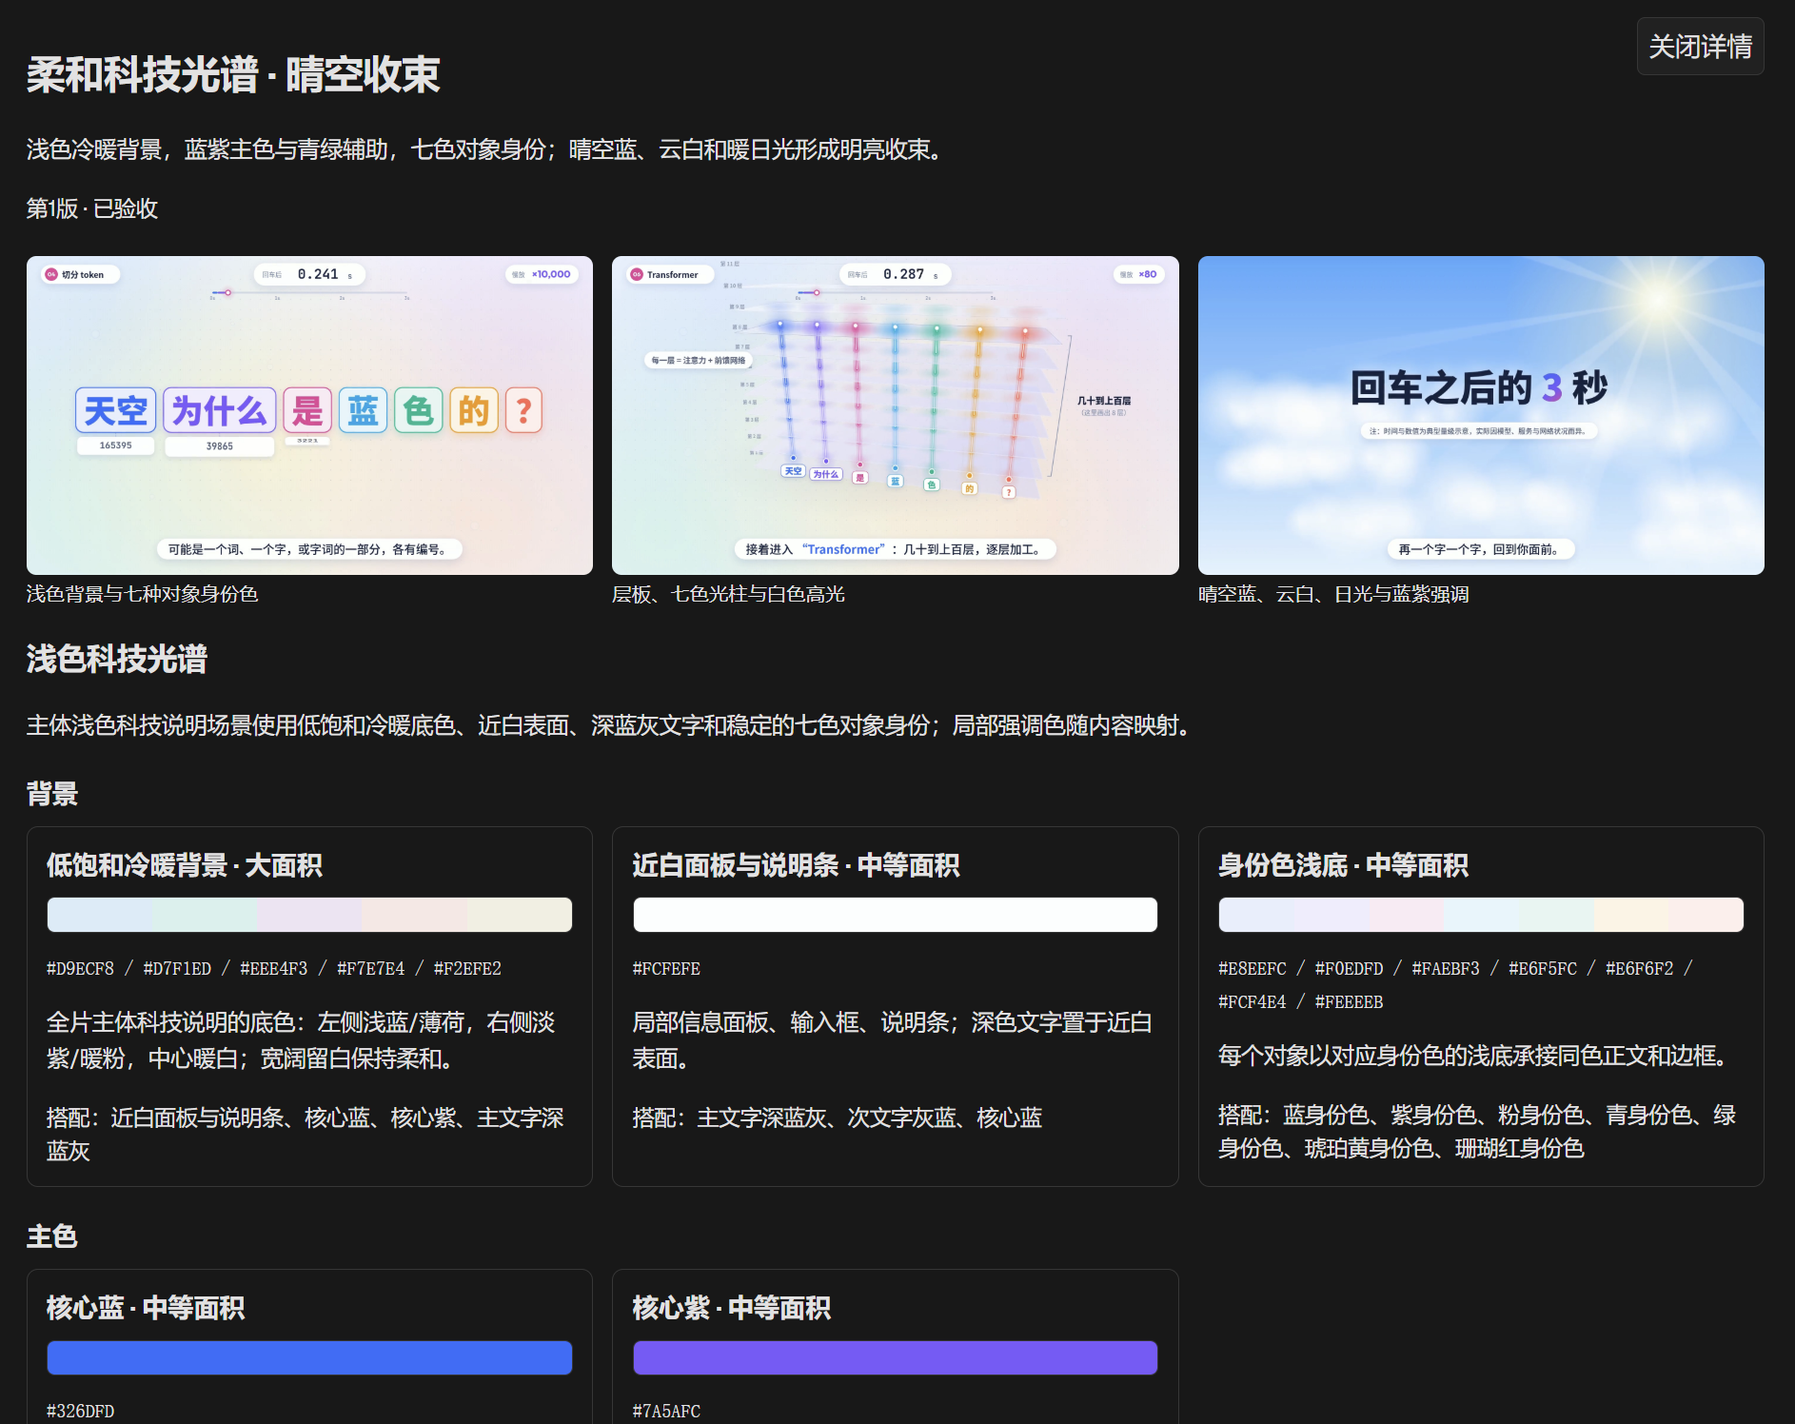Click the 关闭详情 button
The image size is (1795, 1424).
point(1700,46)
